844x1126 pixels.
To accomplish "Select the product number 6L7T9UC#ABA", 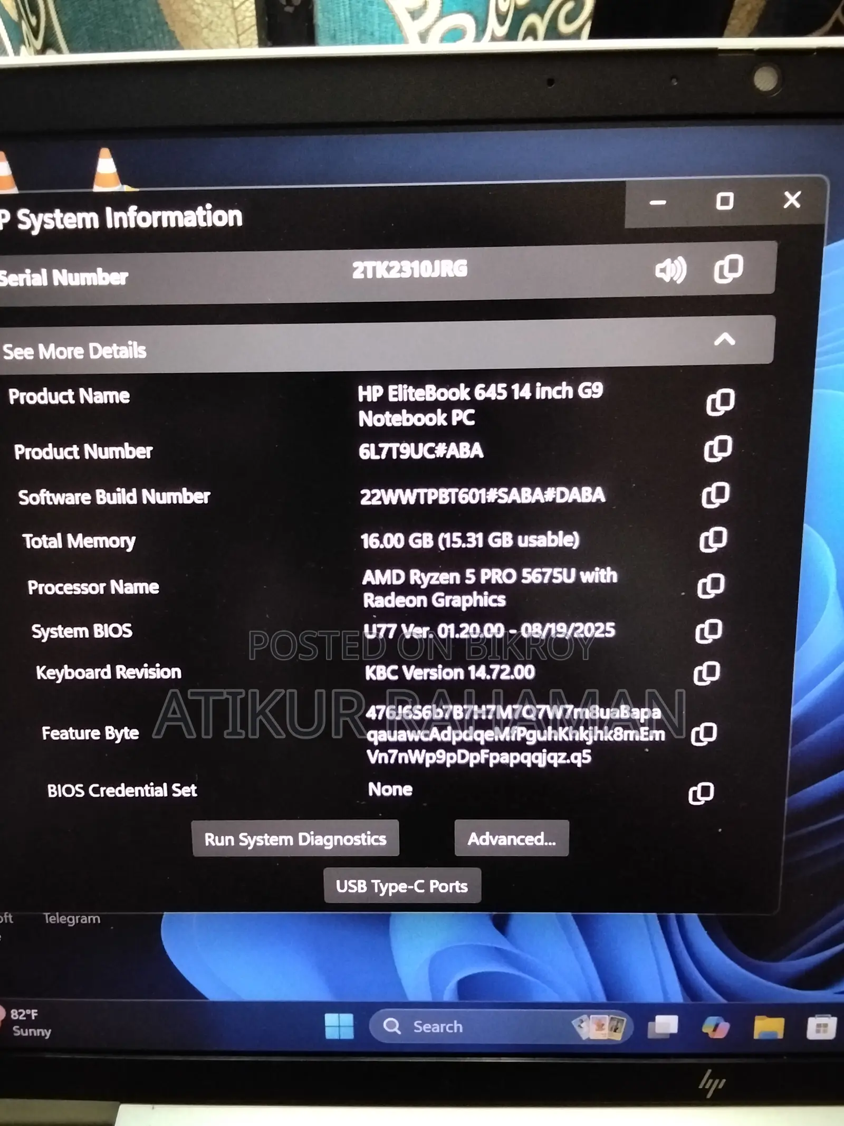I will 421,451.
